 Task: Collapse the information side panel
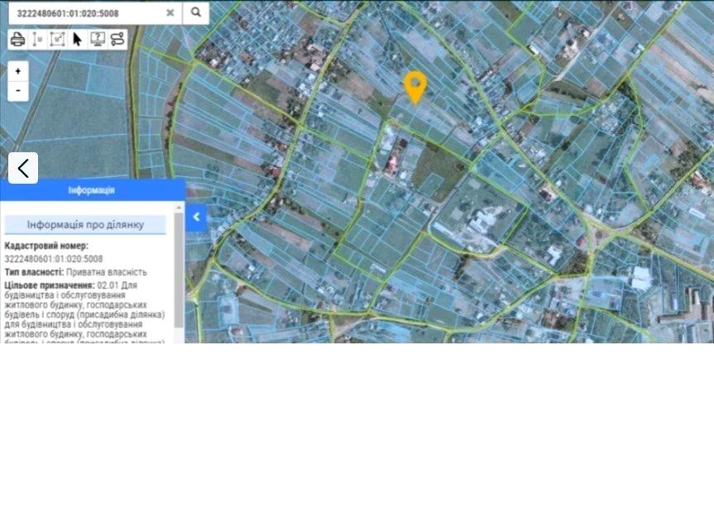click(196, 218)
